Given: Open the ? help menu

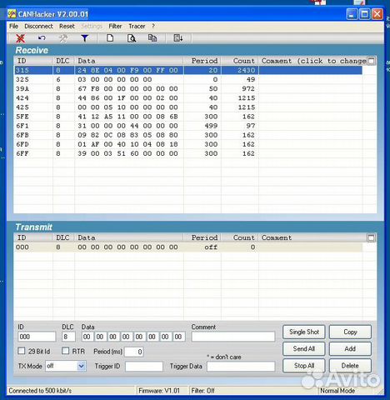Looking at the screenshot, I should [x=153, y=26].
